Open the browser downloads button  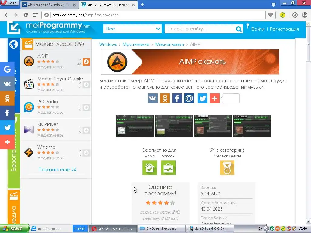coord(295,15)
